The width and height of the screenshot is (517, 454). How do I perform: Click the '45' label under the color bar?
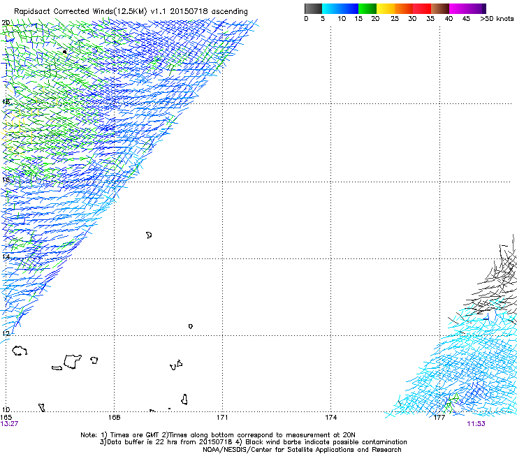click(466, 19)
